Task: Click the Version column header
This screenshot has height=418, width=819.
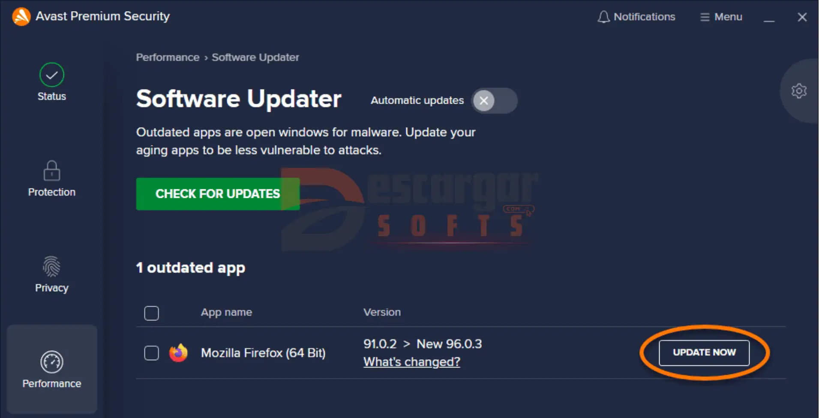Action: [x=382, y=312]
